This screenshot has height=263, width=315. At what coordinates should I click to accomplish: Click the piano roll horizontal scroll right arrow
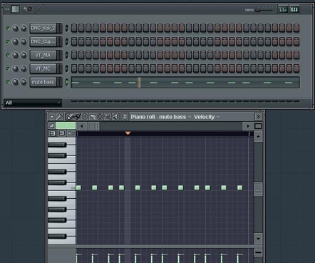coord(248,126)
